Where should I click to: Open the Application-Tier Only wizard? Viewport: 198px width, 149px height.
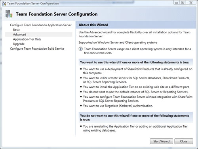[x=27, y=39]
